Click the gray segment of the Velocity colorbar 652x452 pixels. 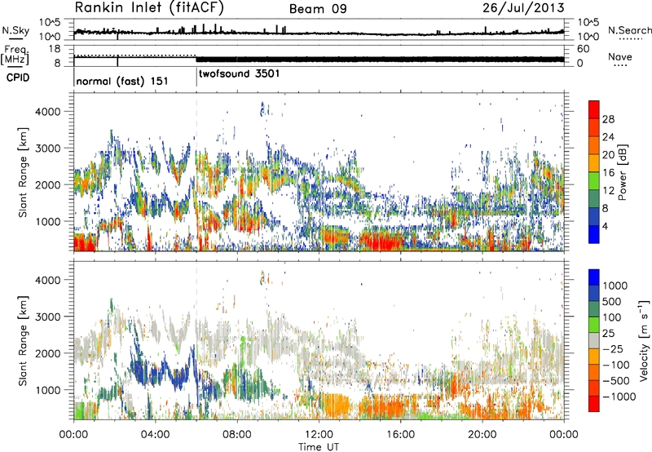click(x=594, y=340)
